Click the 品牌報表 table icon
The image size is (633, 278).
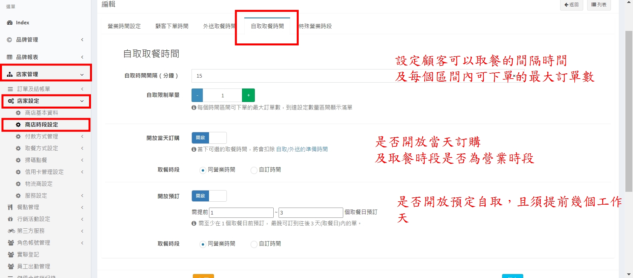pos(10,57)
